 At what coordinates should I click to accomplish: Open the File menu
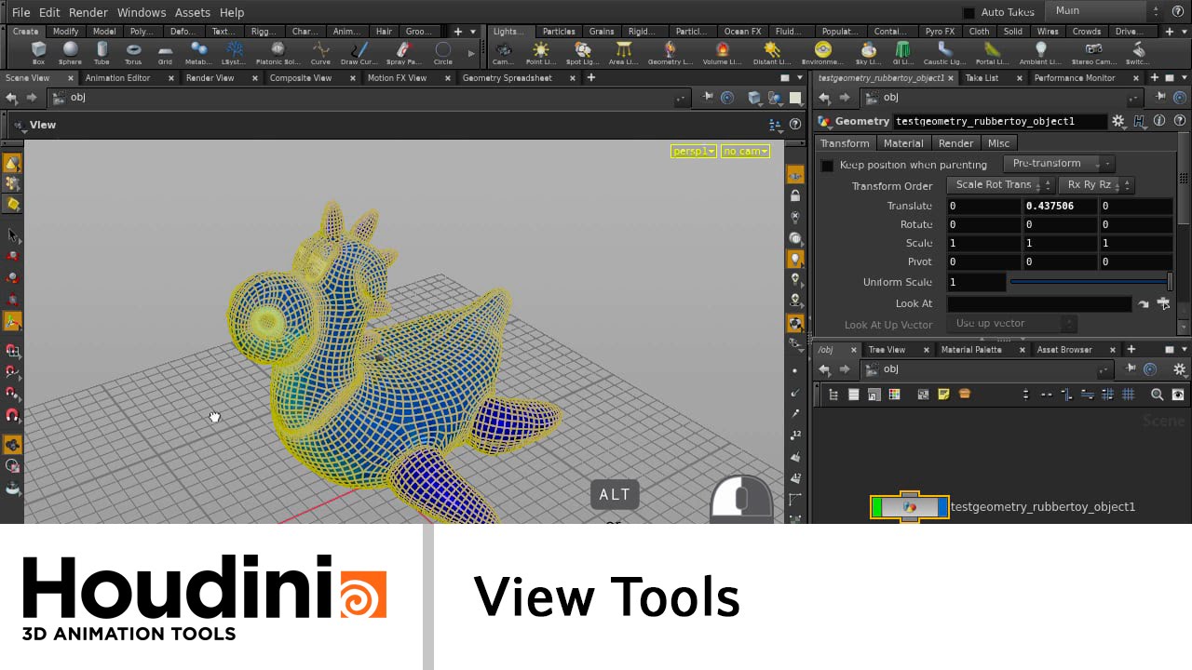point(20,12)
